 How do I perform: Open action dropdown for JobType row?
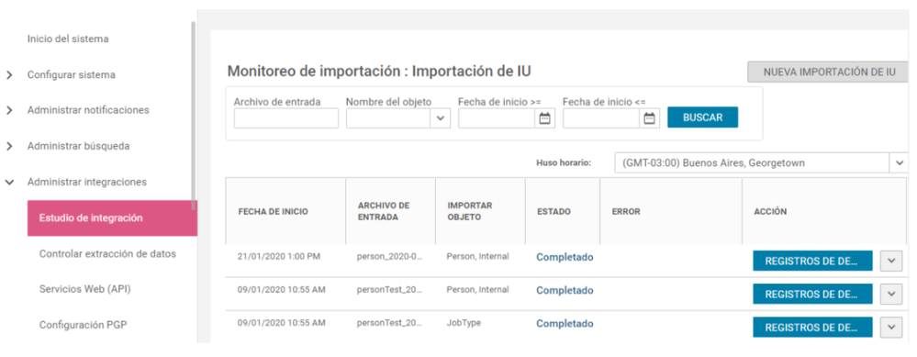click(891, 328)
